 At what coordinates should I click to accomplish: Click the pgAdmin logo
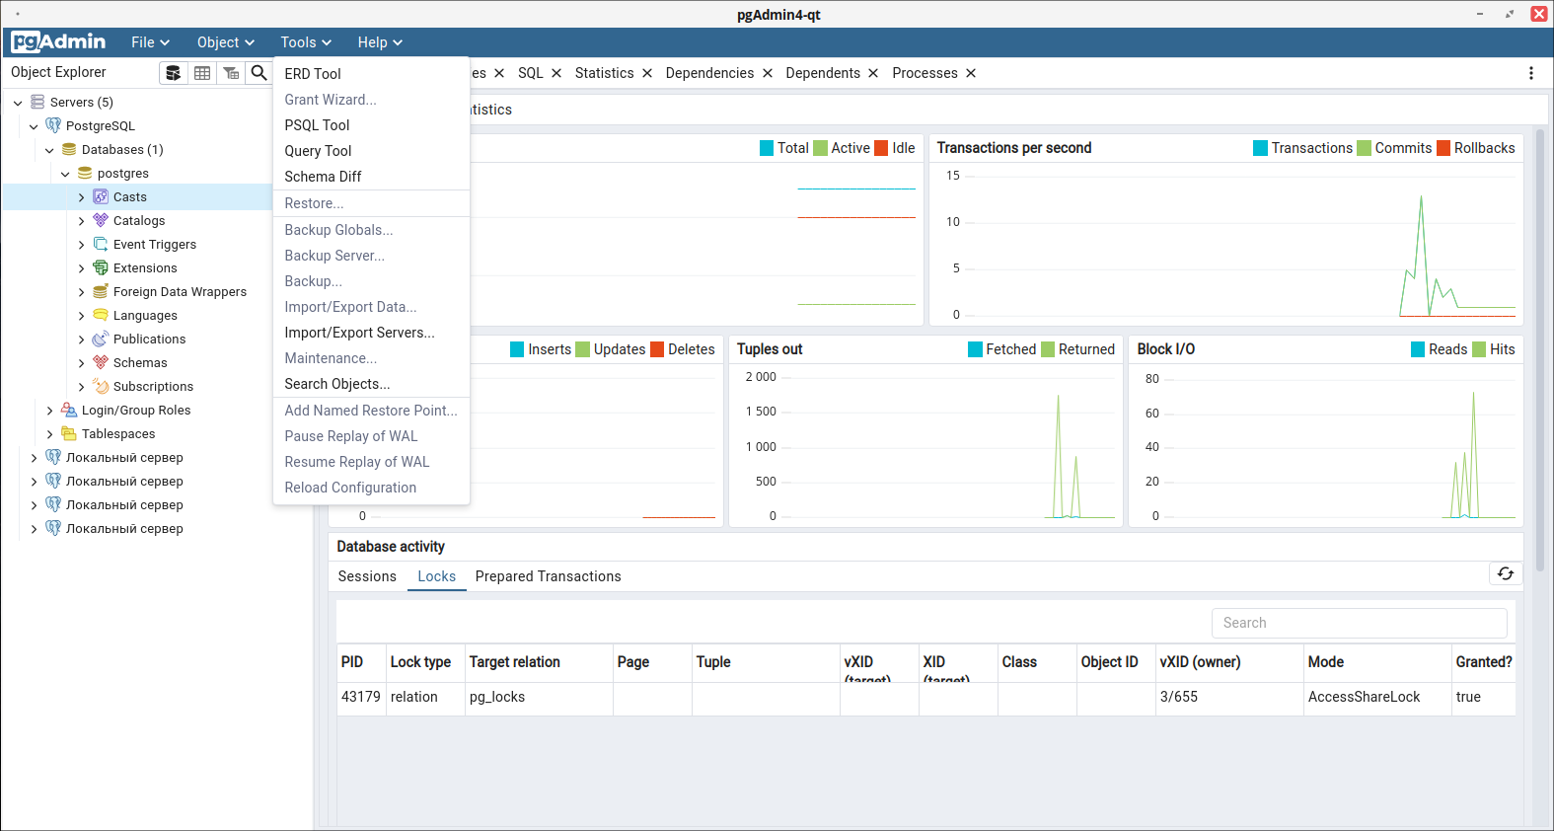(x=58, y=41)
